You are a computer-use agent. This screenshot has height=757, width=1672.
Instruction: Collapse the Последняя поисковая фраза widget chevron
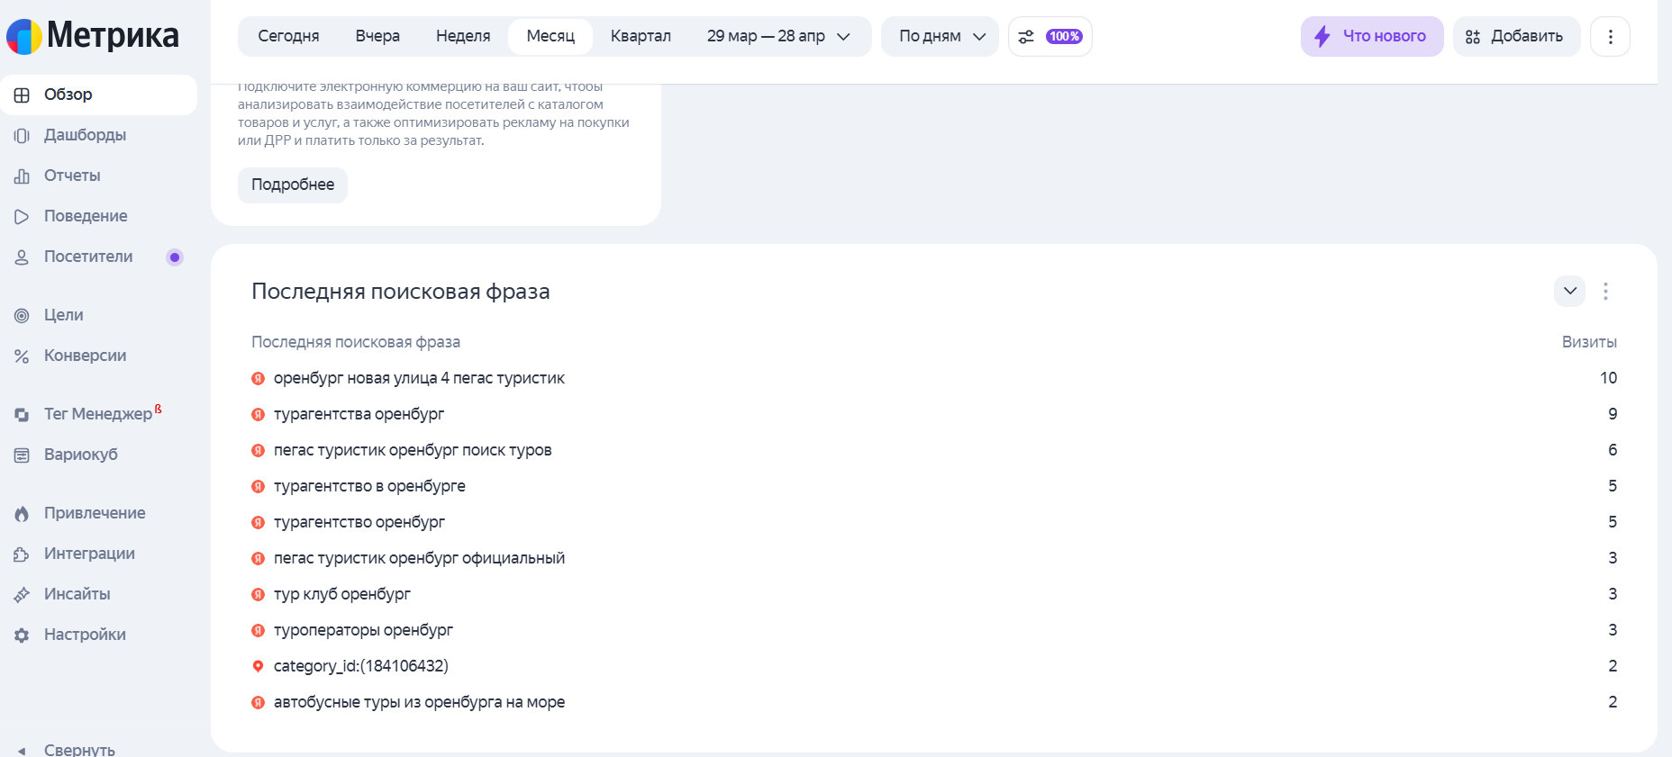[x=1569, y=292]
